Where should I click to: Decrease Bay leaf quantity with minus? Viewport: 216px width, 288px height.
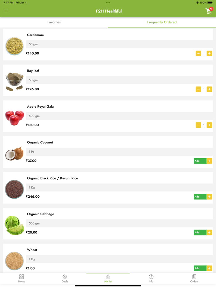198,89
